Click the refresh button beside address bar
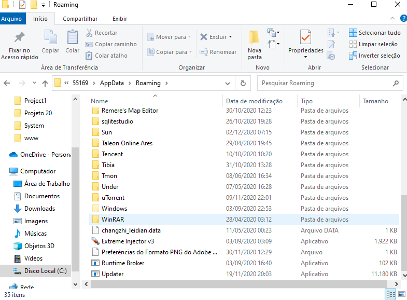Screen dimensions: 407x300 243,83
